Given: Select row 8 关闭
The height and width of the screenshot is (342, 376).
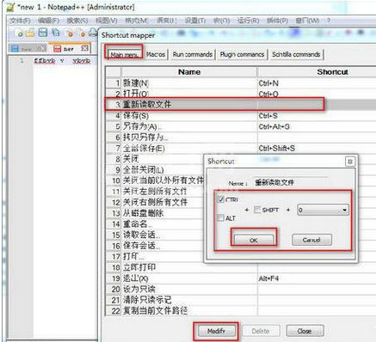Looking at the screenshot, I should tap(154, 159).
